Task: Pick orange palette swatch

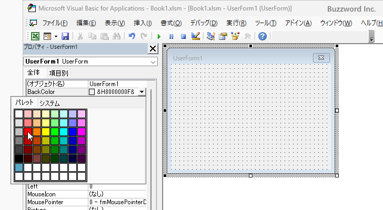Action: tap(37, 132)
